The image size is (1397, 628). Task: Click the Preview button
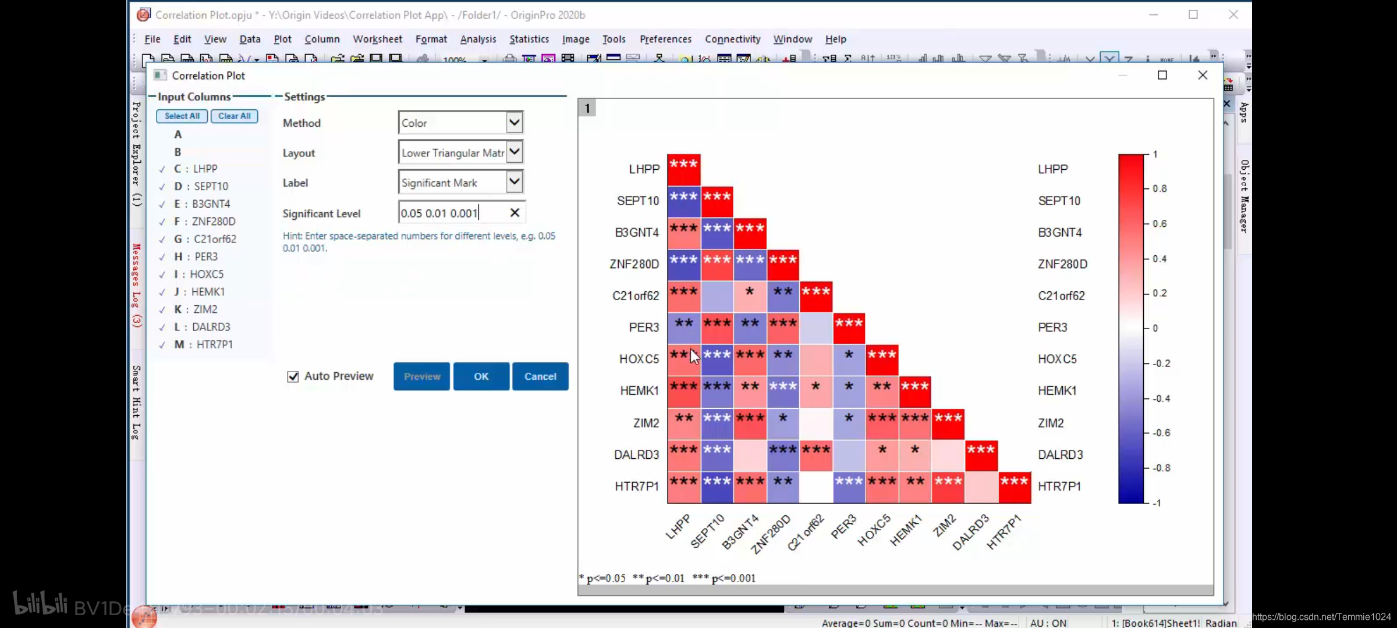coord(421,376)
